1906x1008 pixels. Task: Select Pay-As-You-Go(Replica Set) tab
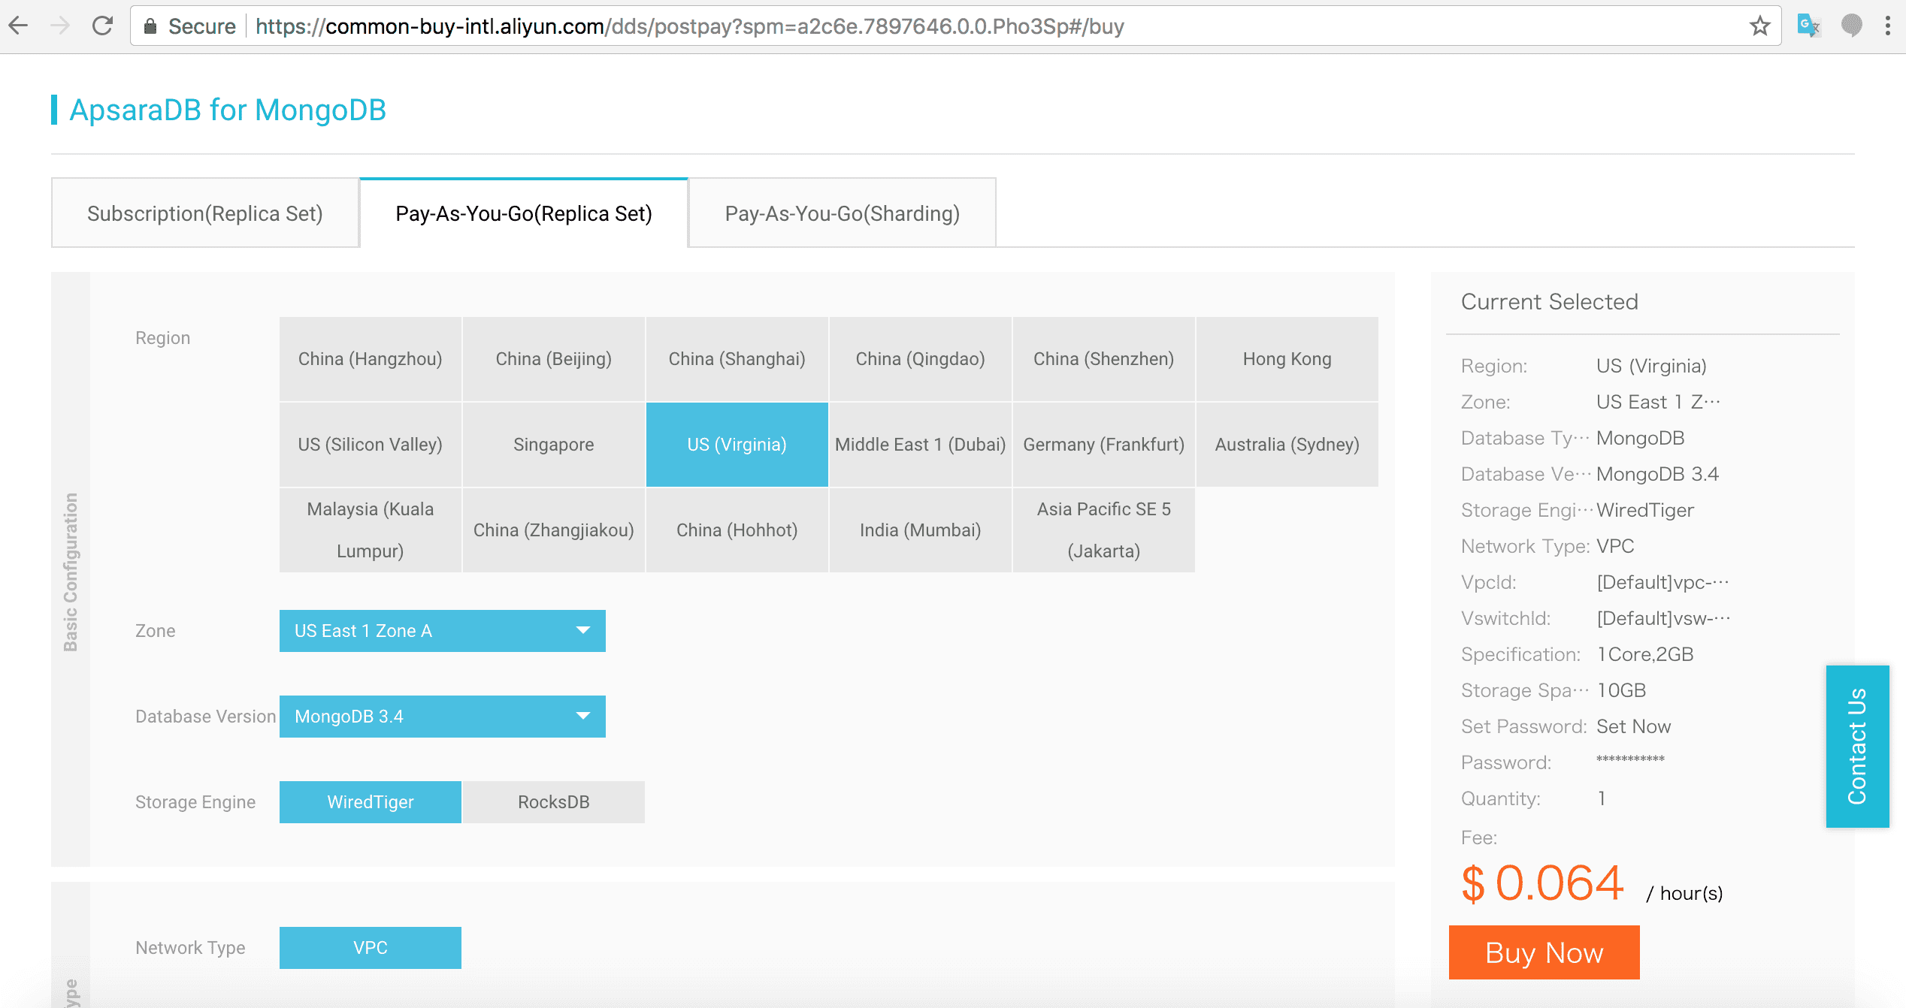tap(524, 213)
